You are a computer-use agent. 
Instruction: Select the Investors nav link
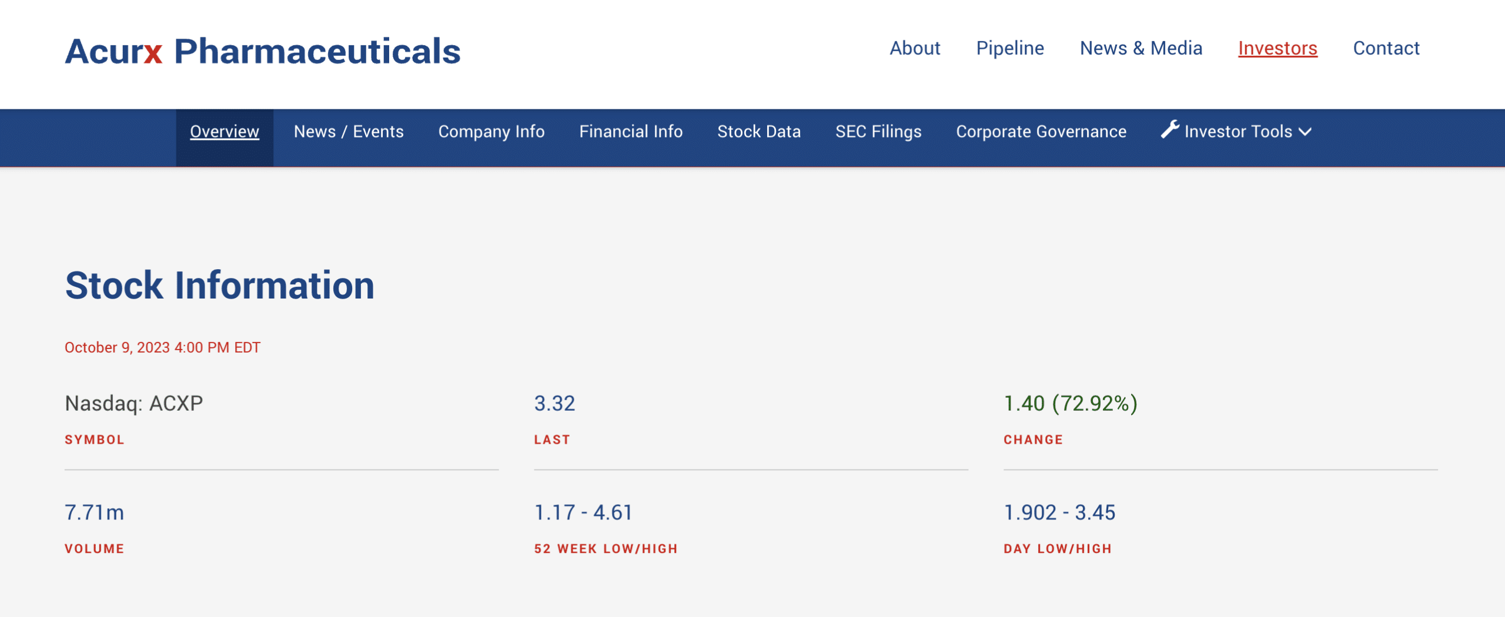tap(1277, 48)
